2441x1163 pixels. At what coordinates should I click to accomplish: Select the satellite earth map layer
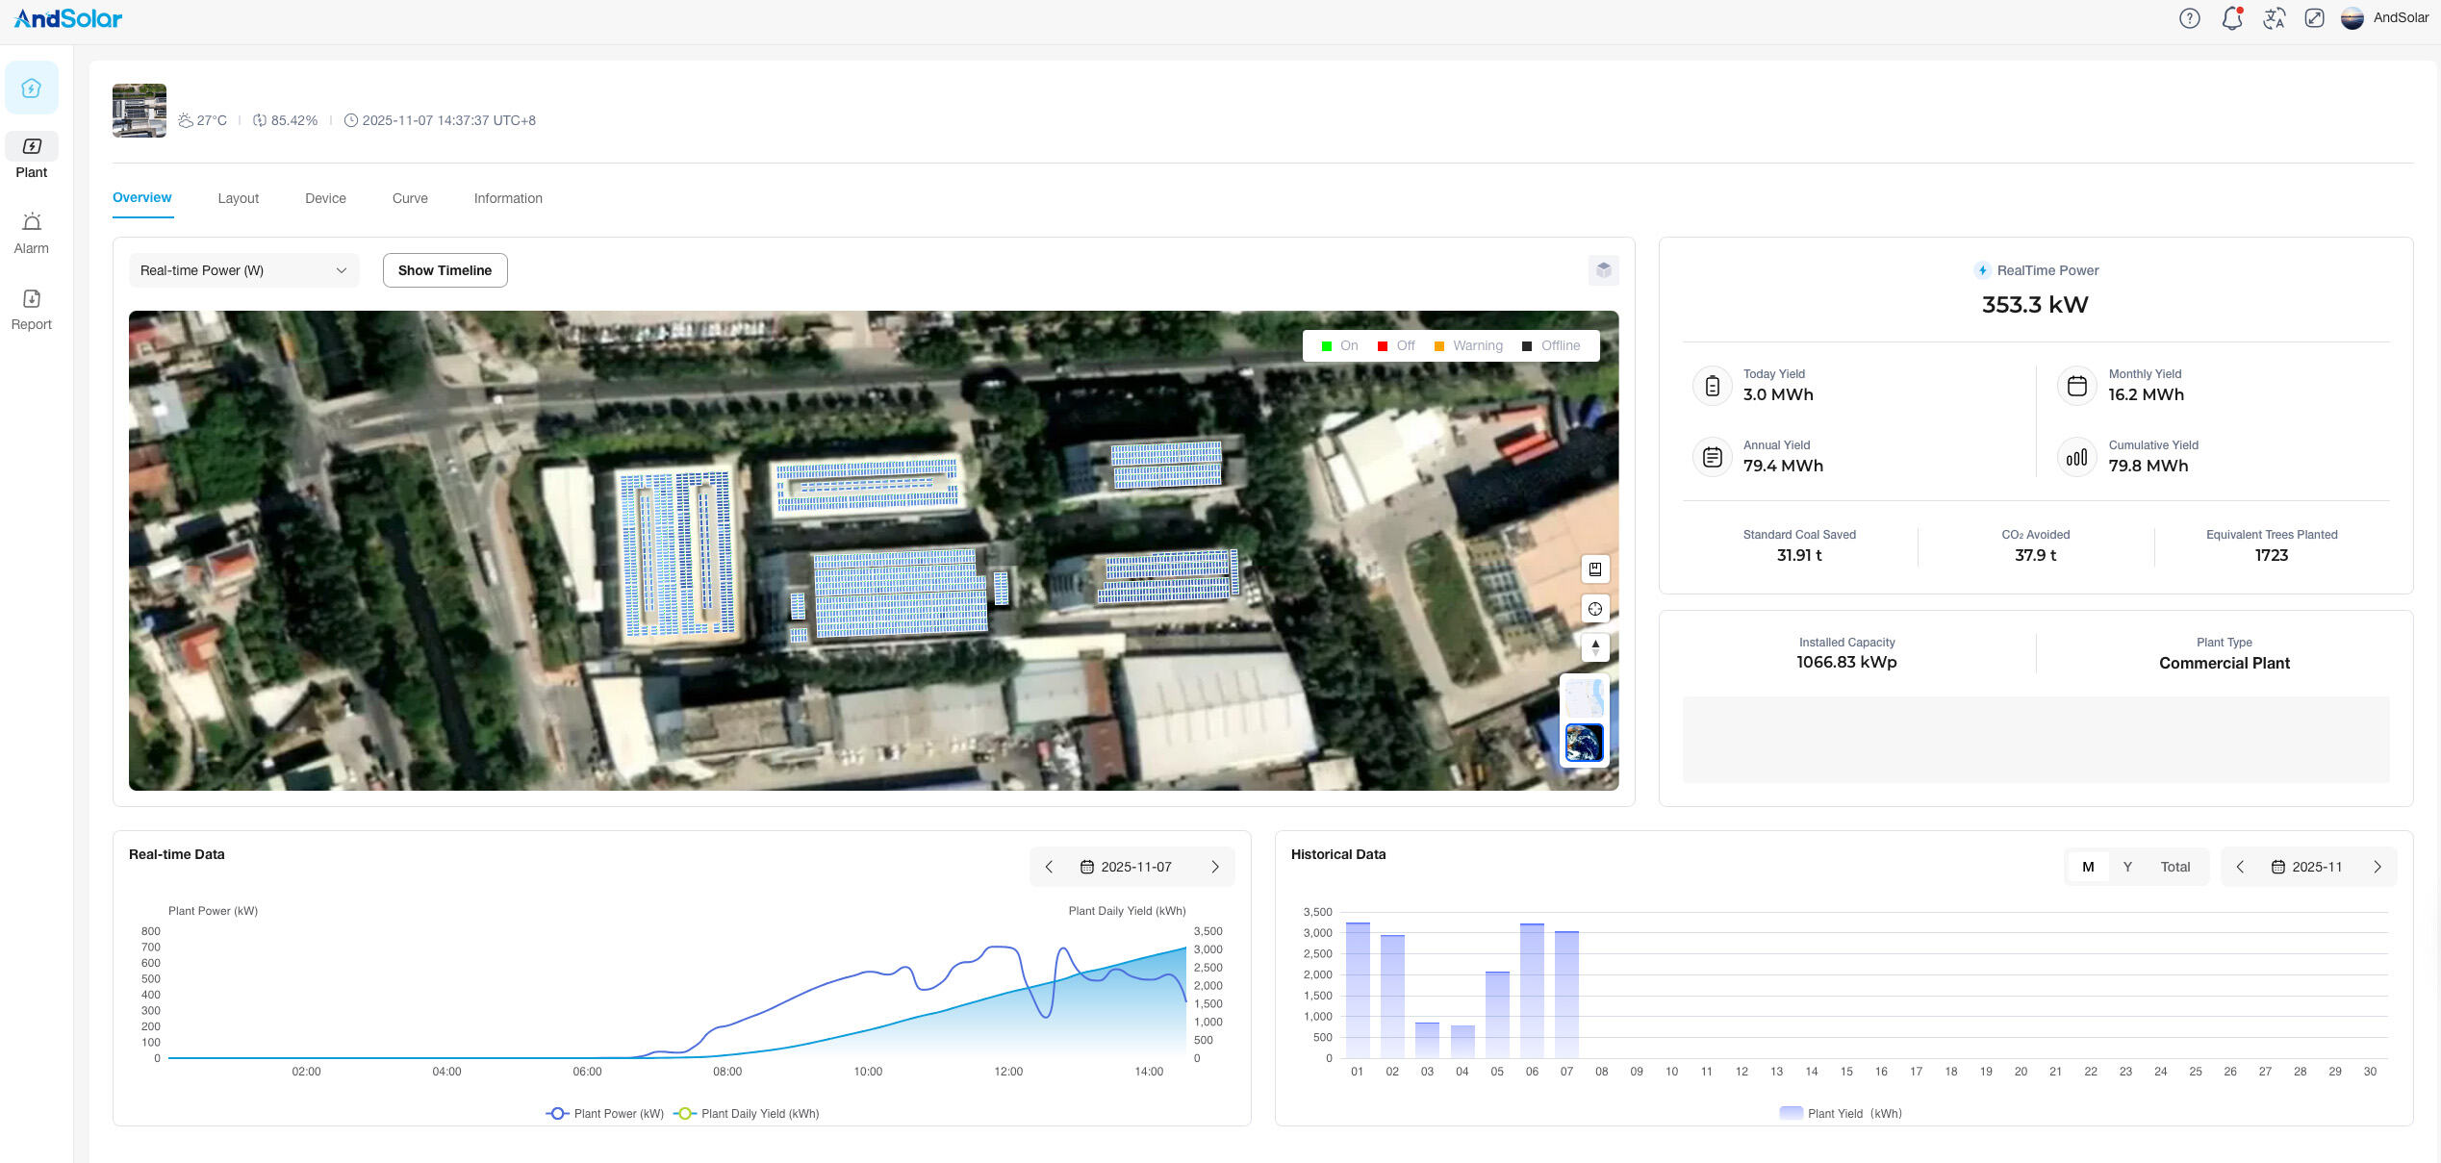click(x=1584, y=743)
